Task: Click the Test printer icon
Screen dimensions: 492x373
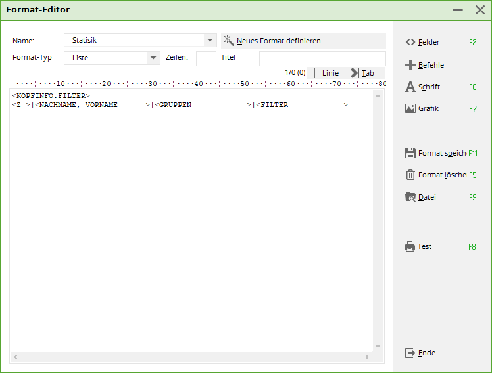Action: 410,246
